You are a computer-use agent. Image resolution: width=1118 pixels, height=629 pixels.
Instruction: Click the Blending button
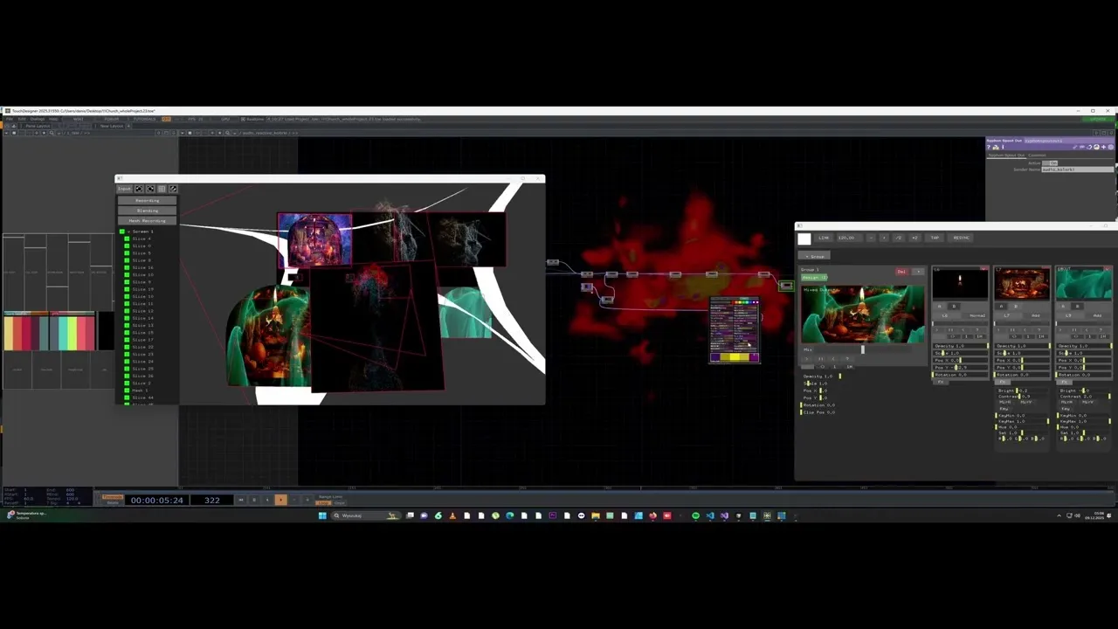[148, 211]
